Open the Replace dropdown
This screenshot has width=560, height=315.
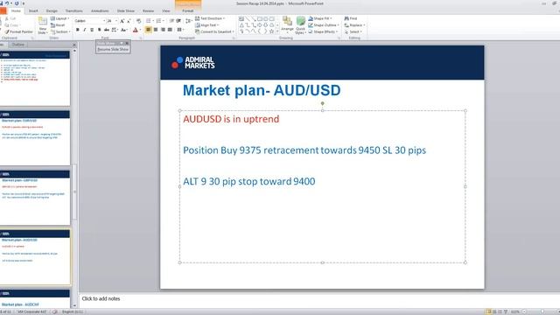354,25
